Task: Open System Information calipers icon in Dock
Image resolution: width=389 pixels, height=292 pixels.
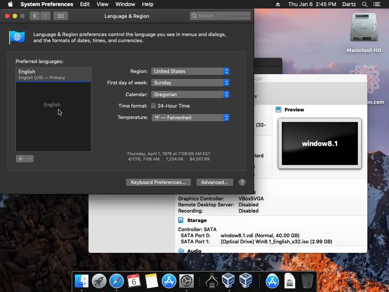Action: [x=212, y=281]
